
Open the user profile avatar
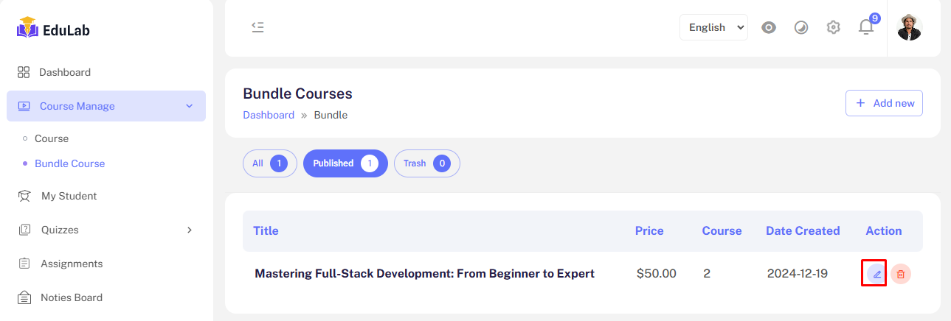[x=909, y=27]
